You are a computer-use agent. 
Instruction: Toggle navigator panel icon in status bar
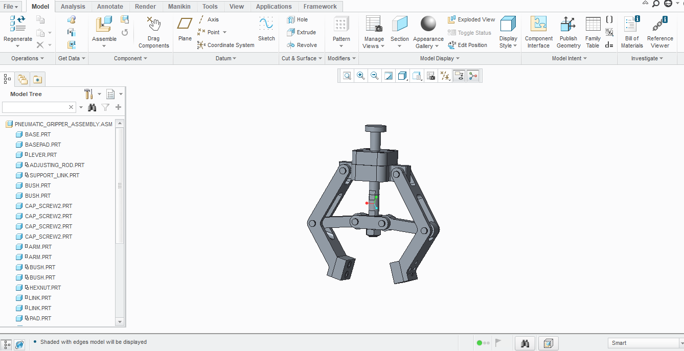7,344
